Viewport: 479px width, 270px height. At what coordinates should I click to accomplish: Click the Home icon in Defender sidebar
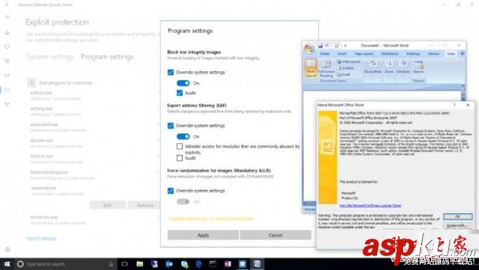[x=8, y=32]
